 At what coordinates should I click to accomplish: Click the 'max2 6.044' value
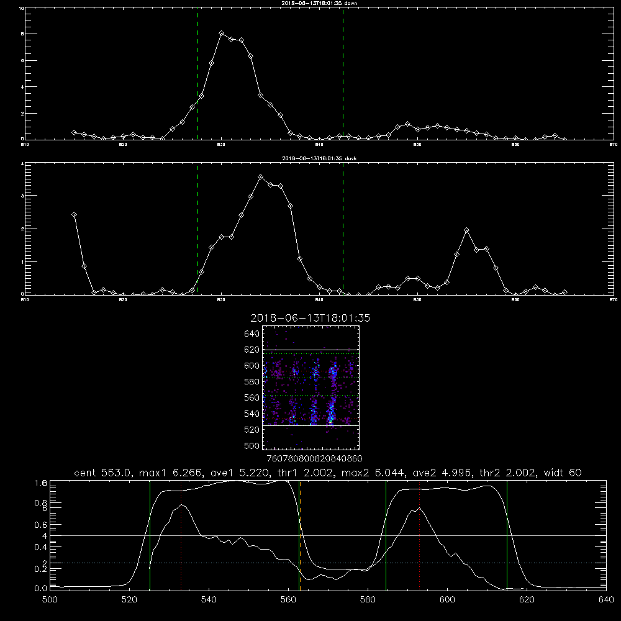[373, 473]
